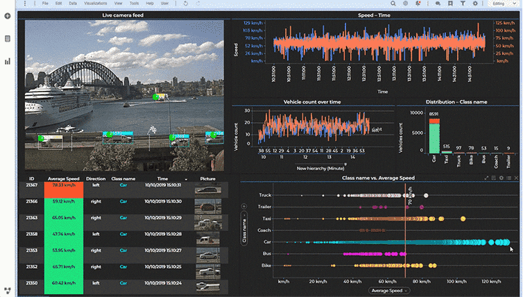This screenshot has width=523, height=297.
Task: Open the Class name vertical axis selector
Action: (x=244, y=228)
